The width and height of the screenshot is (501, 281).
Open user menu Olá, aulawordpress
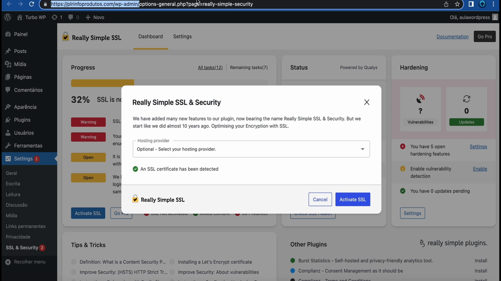click(x=473, y=17)
